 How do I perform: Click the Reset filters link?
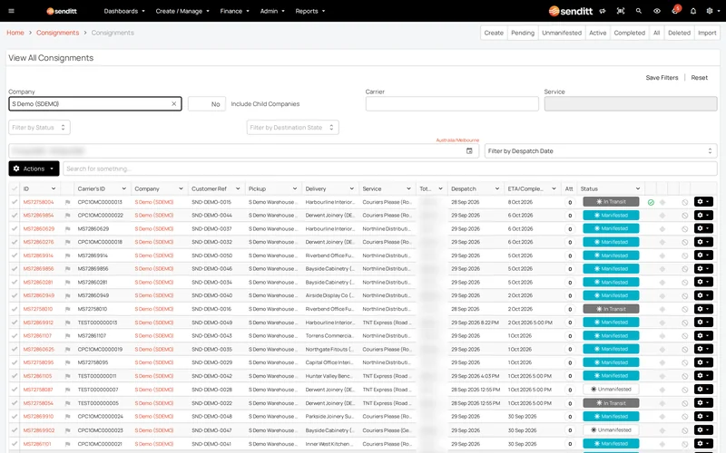coord(699,78)
